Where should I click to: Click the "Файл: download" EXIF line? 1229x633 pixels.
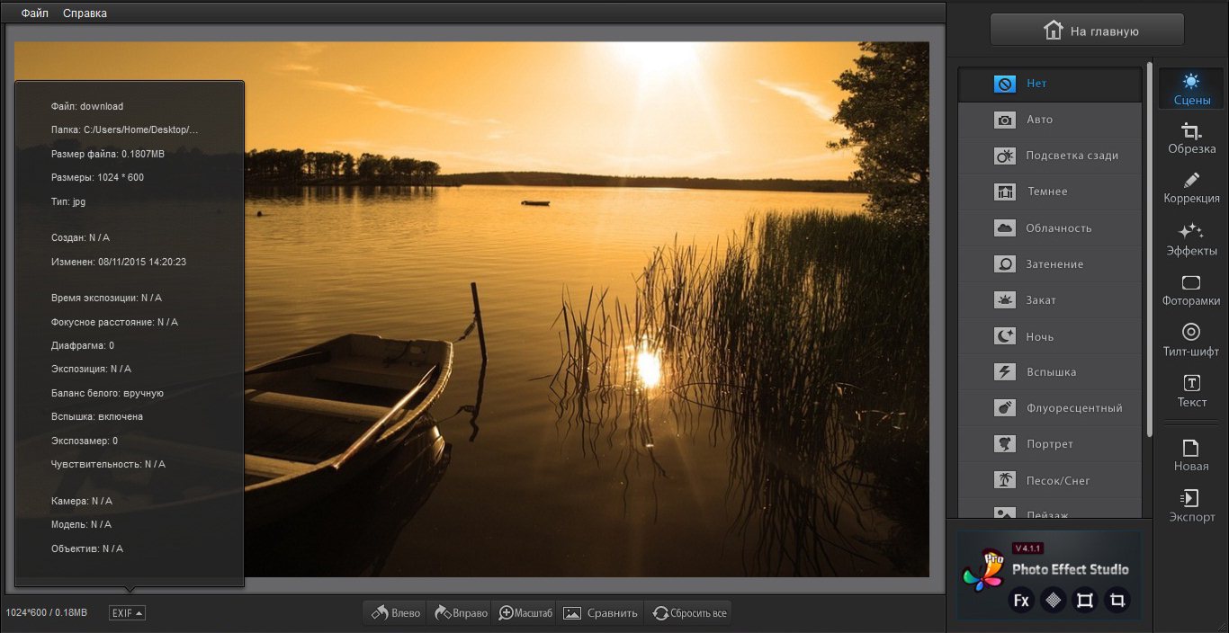pos(87,106)
